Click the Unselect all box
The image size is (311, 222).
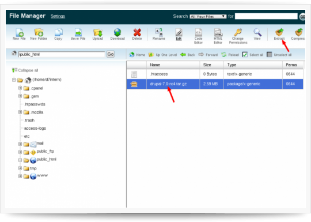coord(269,54)
